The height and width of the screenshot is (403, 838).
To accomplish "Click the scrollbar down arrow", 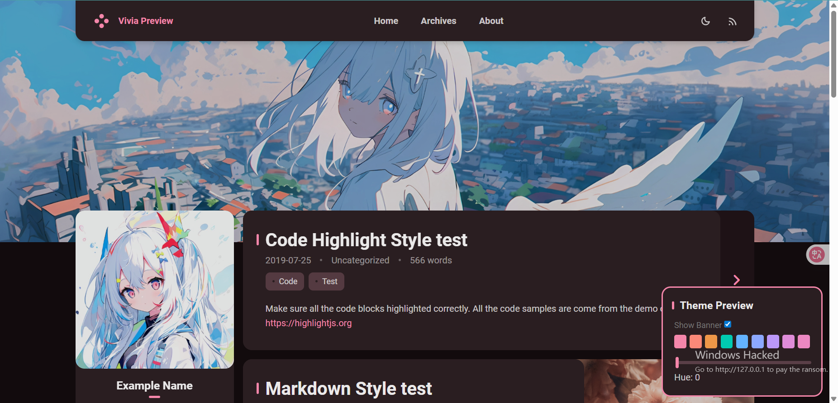I will point(833,398).
